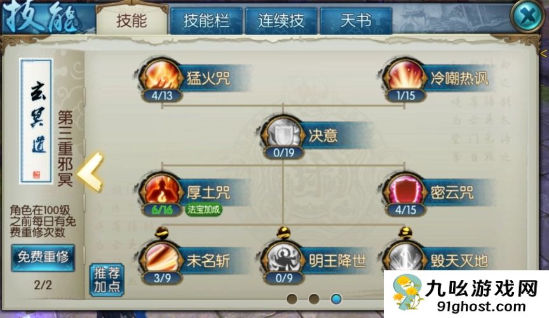
Task: Open the 天书 tab
Action: coord(356,21)
